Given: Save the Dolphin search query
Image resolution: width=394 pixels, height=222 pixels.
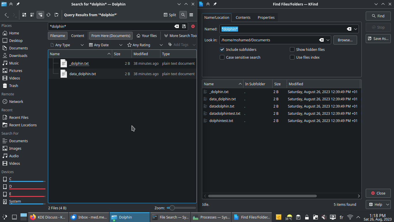Looking at the screenshot, I should 184,26.
